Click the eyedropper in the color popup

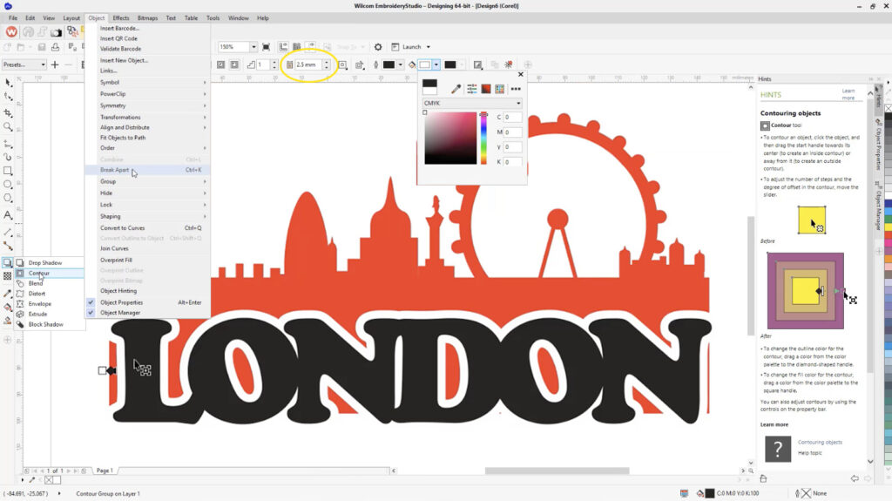click(455, 88)
